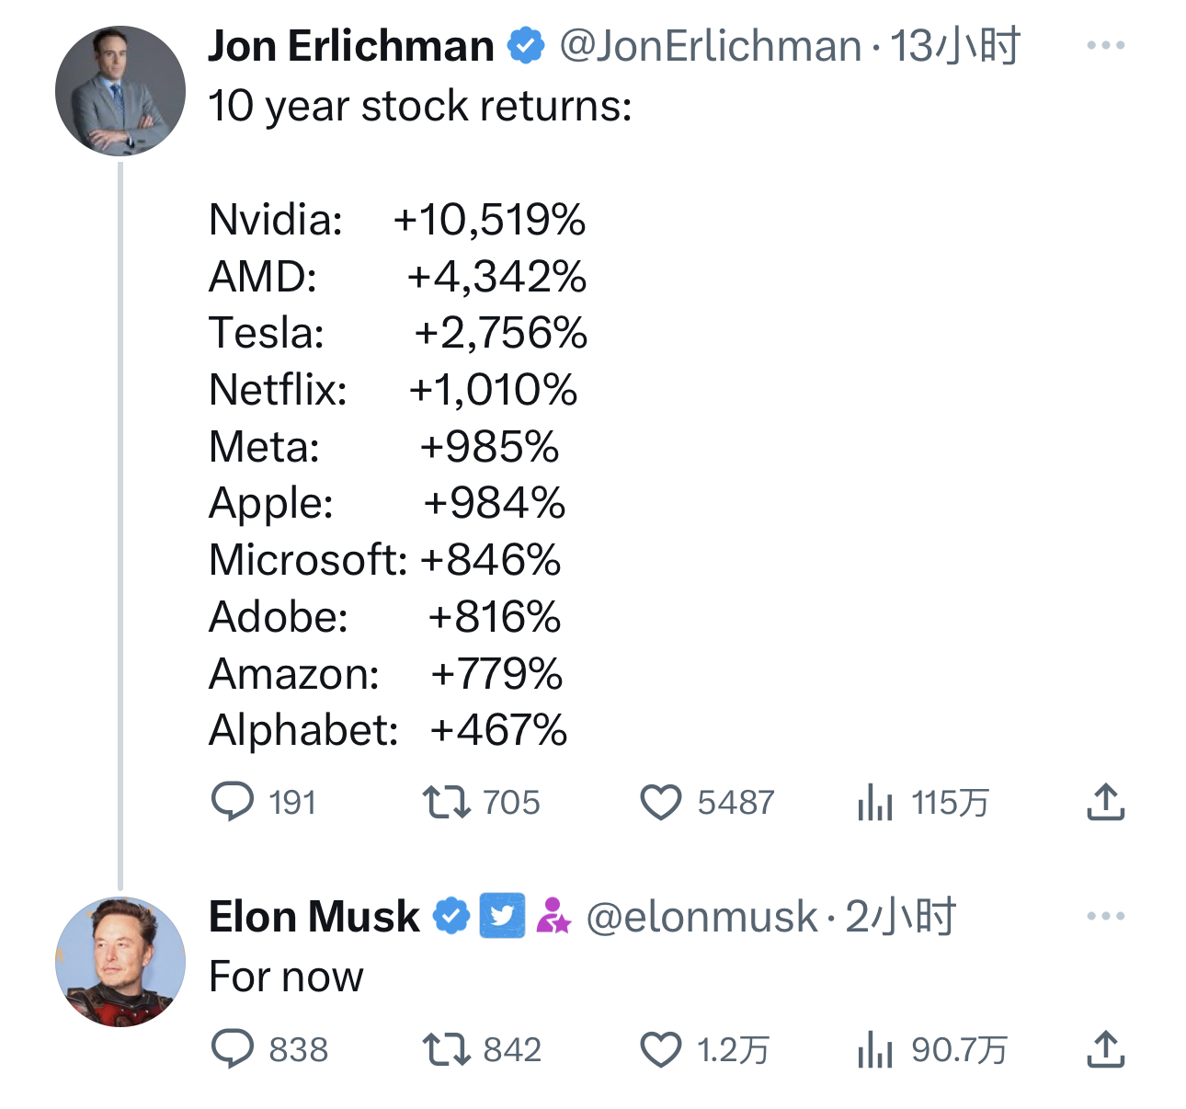
Task: Click the @elonmusk handle
Action: tap(701, 917)
